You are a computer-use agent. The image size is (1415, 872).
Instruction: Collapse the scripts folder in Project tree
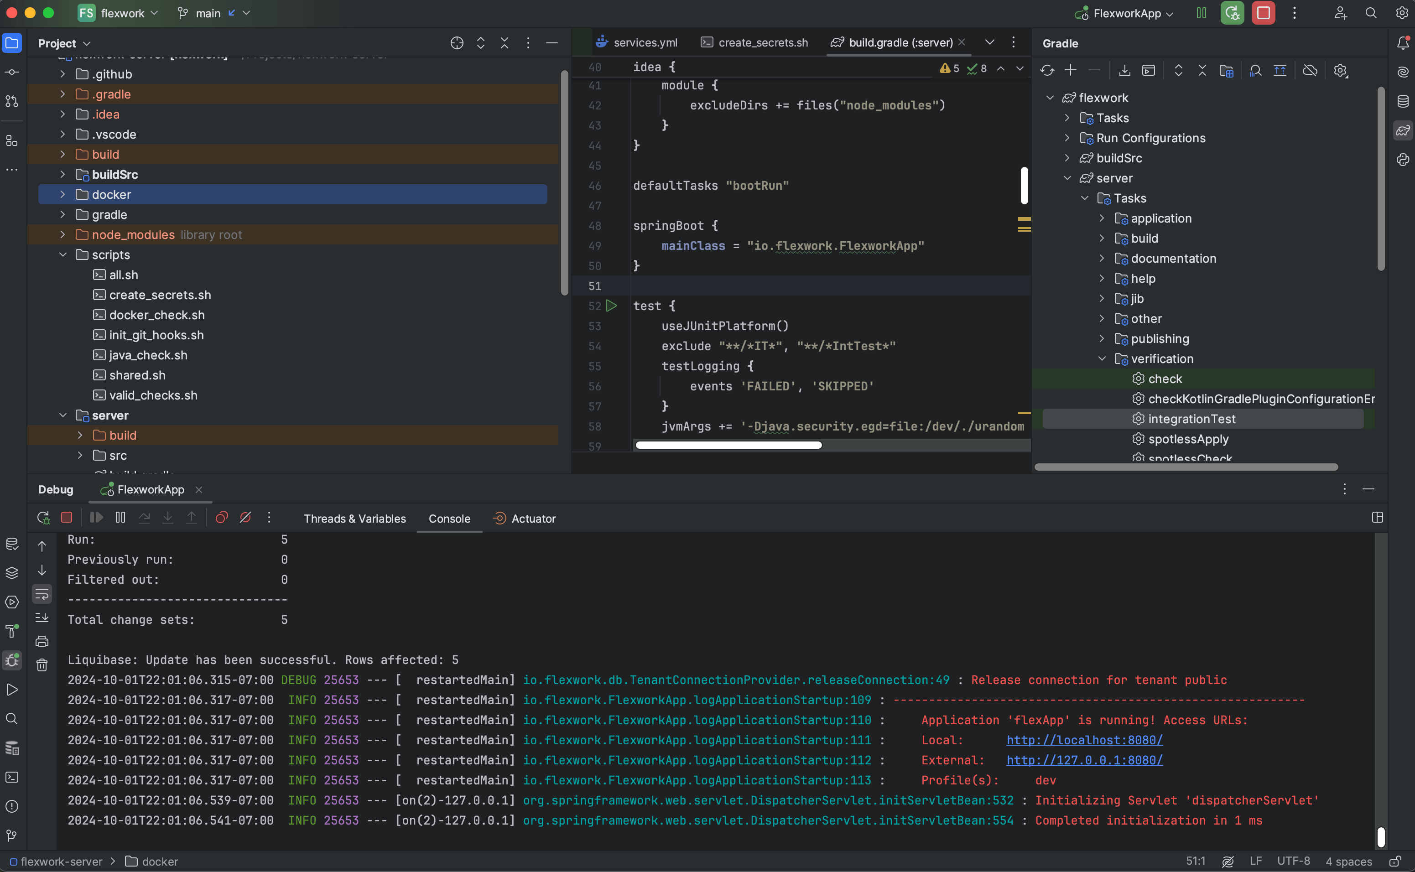point(63,254)
